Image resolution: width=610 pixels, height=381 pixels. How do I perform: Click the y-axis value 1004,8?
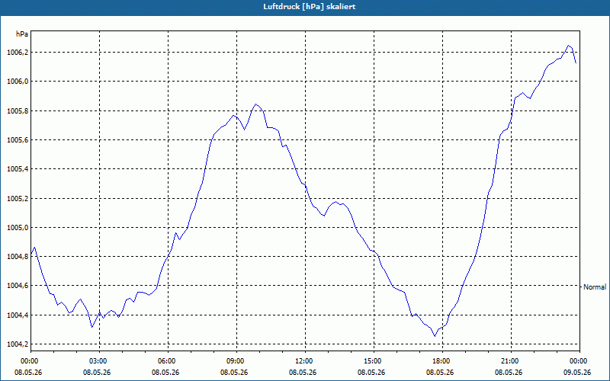point(17,257)
